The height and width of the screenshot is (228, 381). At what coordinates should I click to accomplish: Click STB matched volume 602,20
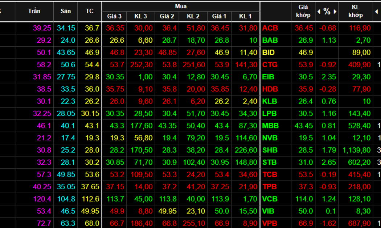359,162
